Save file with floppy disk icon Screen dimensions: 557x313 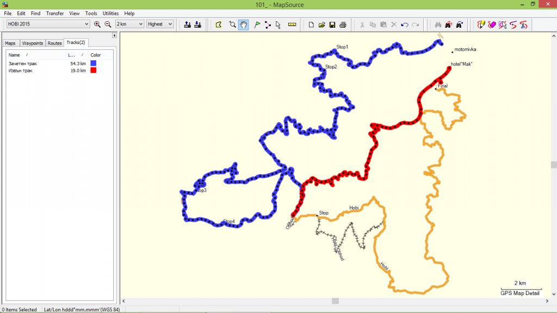[332, 24]
